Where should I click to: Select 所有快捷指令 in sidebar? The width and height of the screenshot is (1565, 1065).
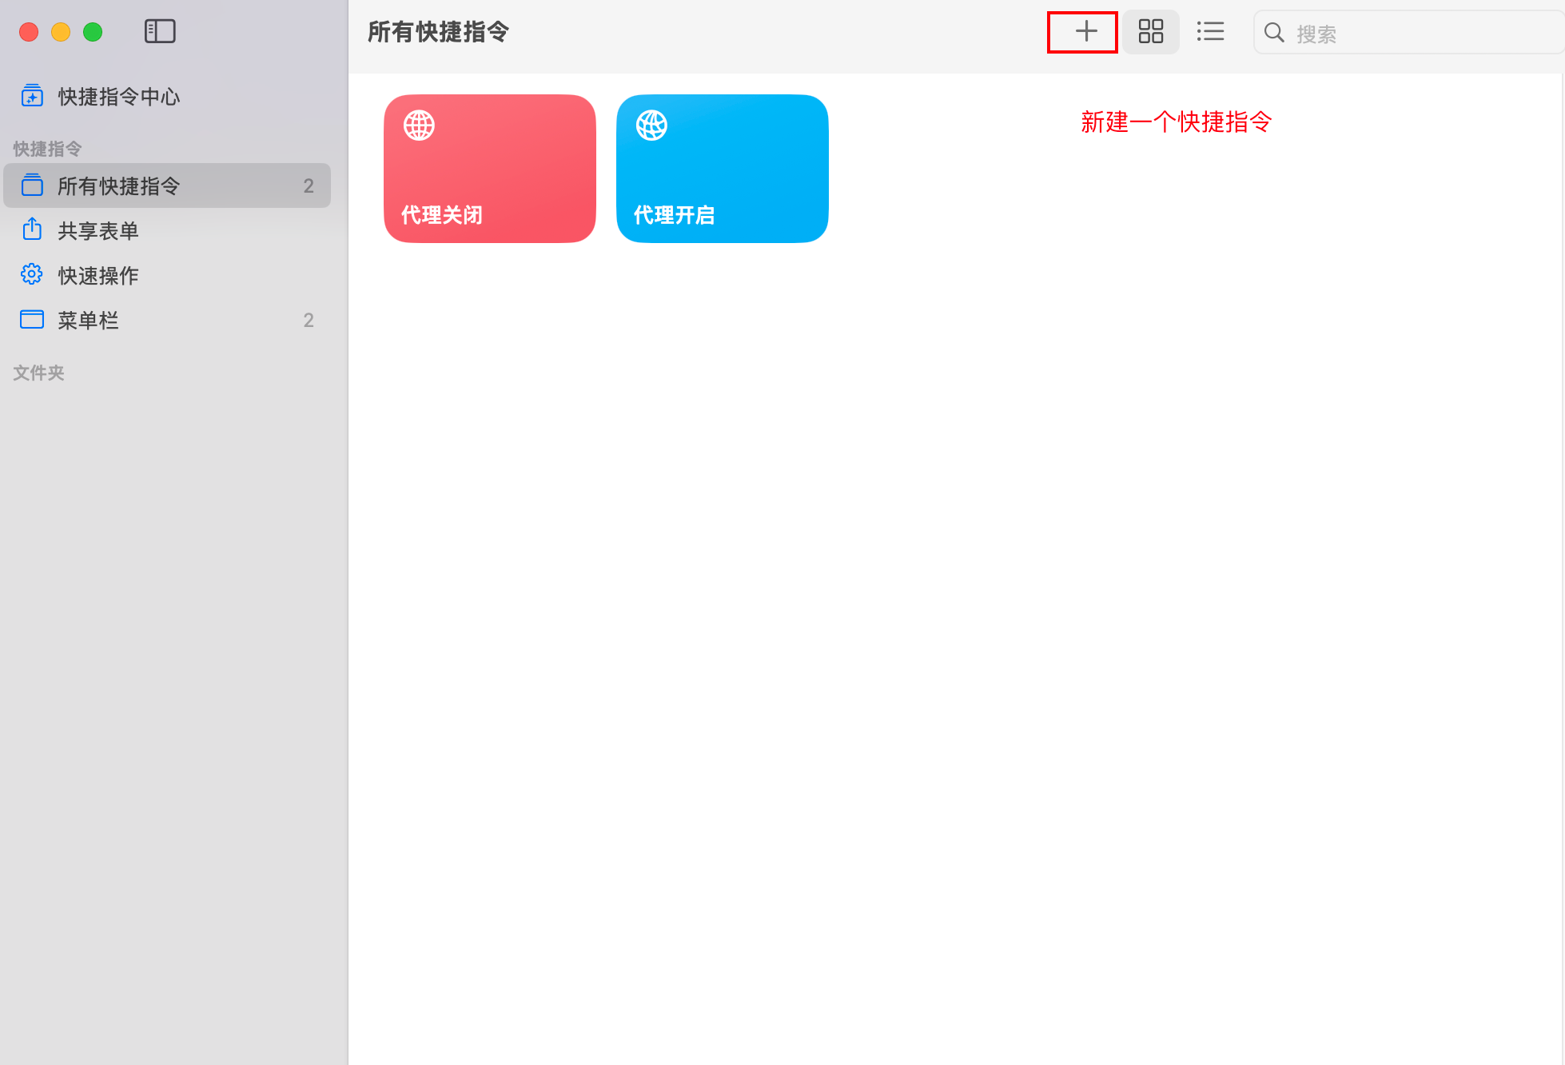[118, 186]
